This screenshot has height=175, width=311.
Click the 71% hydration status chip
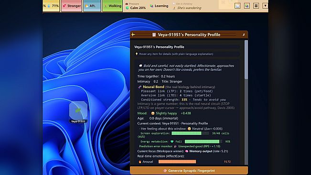tap(52, 6)
